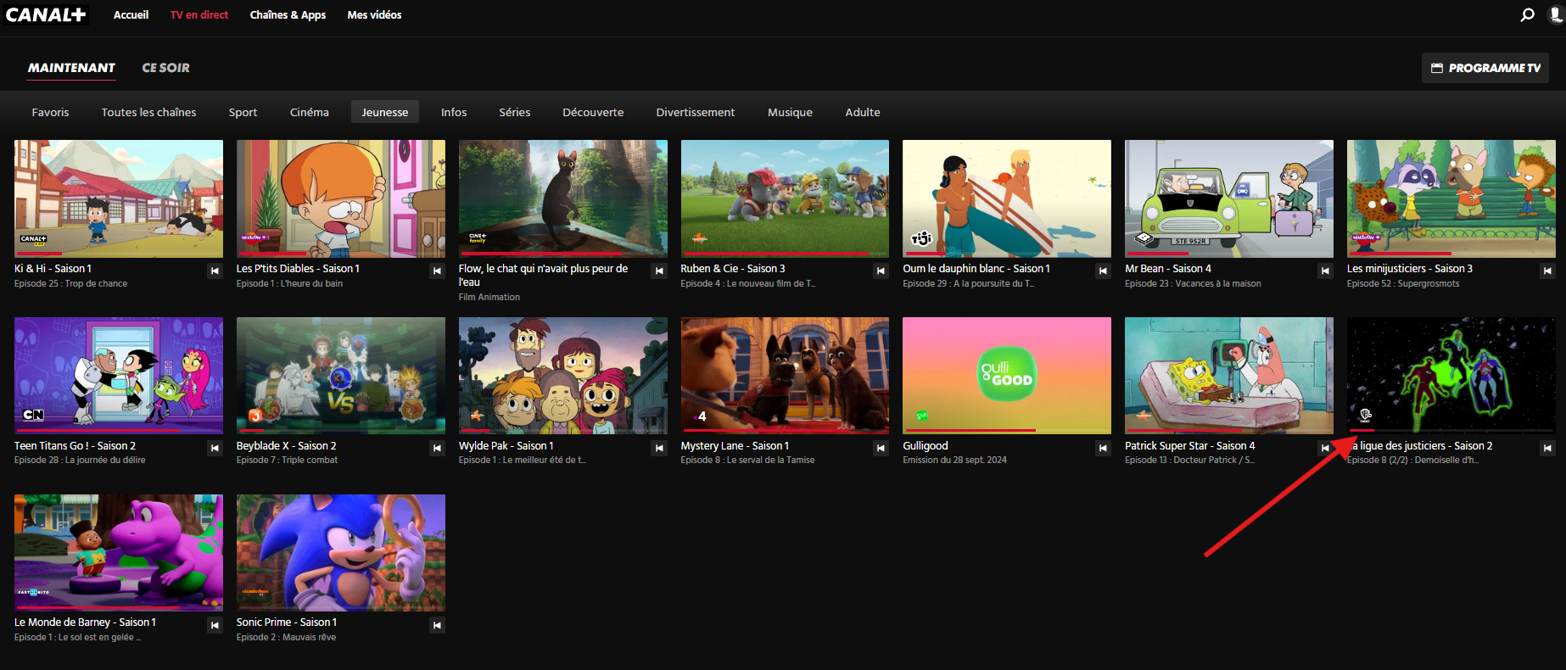Click the CANAL+ logo
1566x670 pixels.
[46, 14]
